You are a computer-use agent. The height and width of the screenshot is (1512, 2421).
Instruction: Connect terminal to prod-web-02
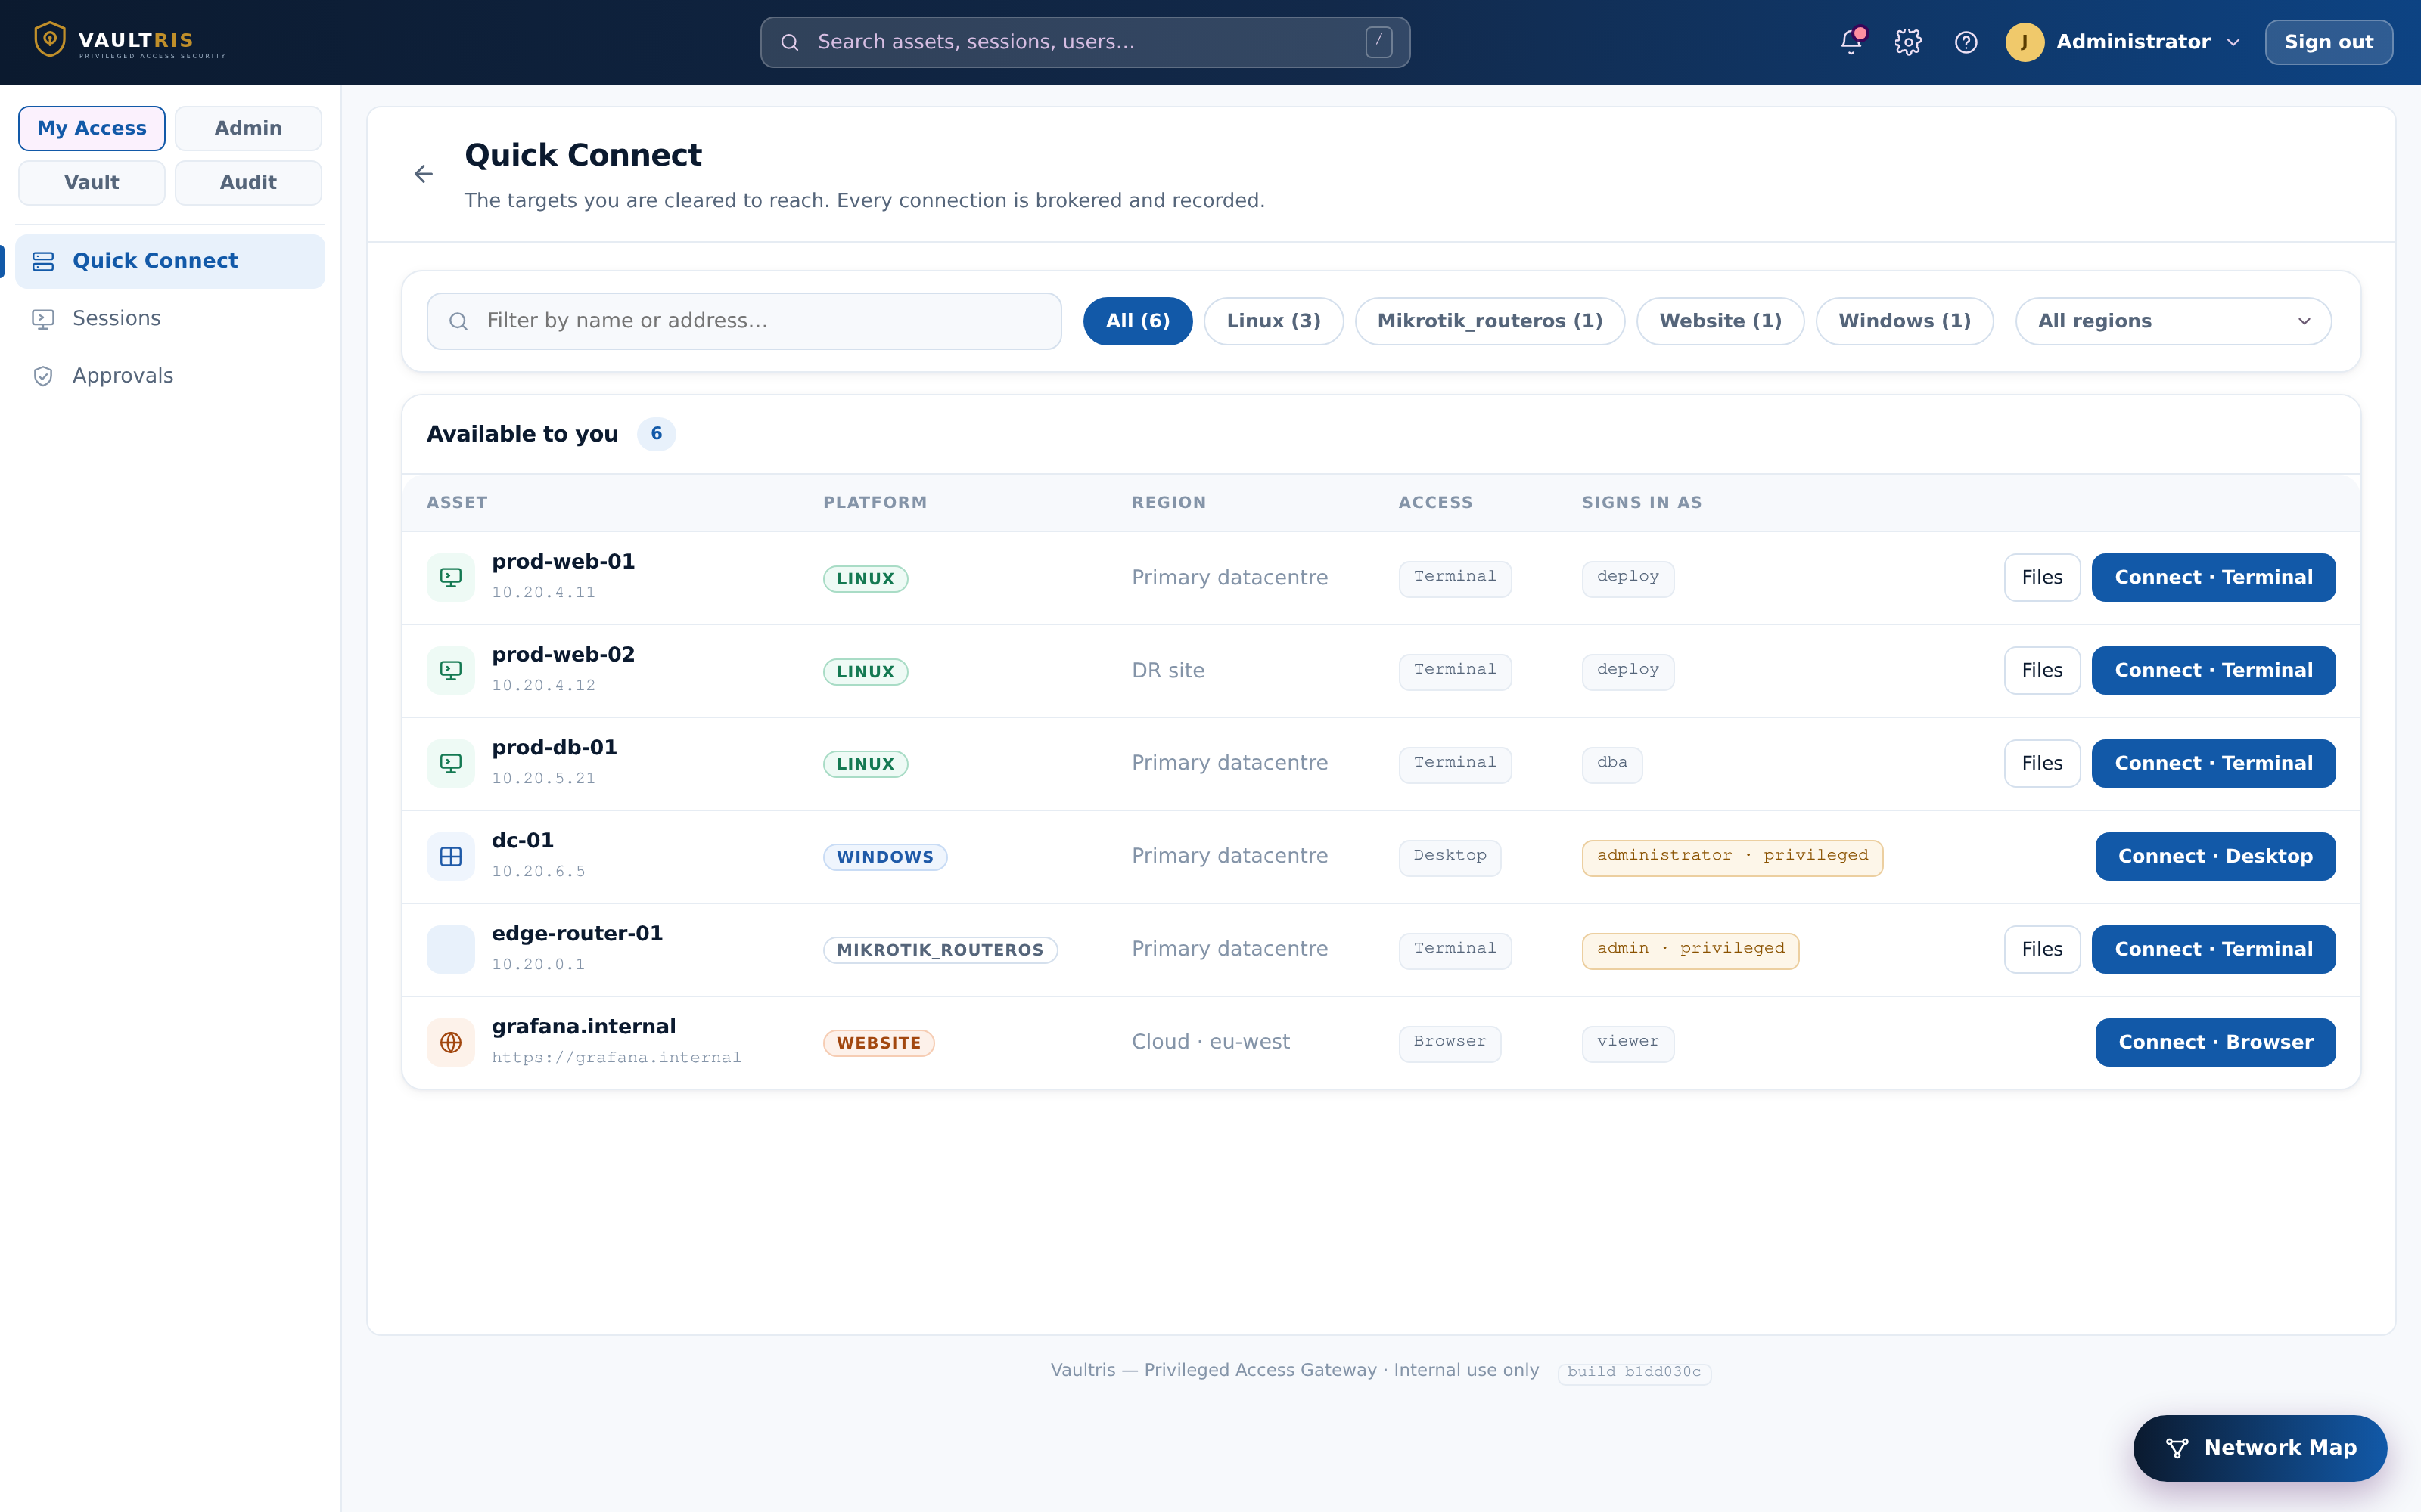[x=2214, y=671]
